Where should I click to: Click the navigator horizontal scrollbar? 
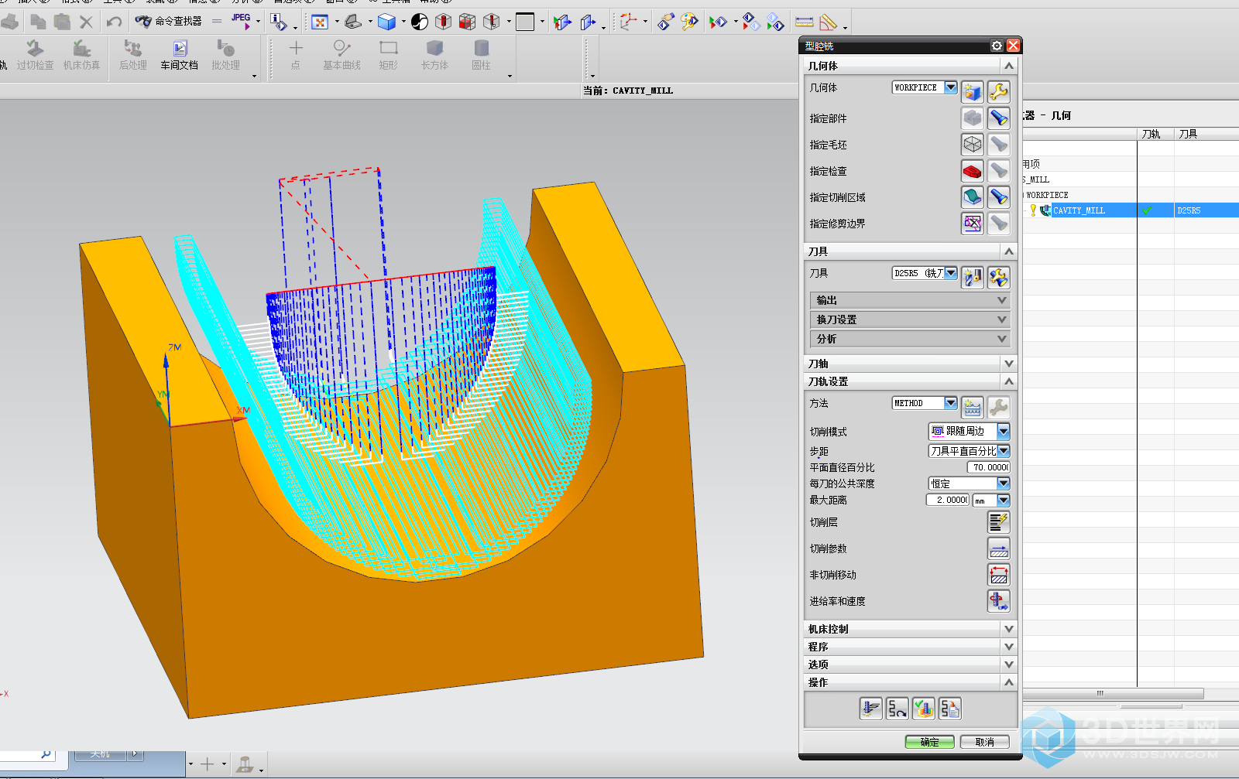[x=1114, y=693]
